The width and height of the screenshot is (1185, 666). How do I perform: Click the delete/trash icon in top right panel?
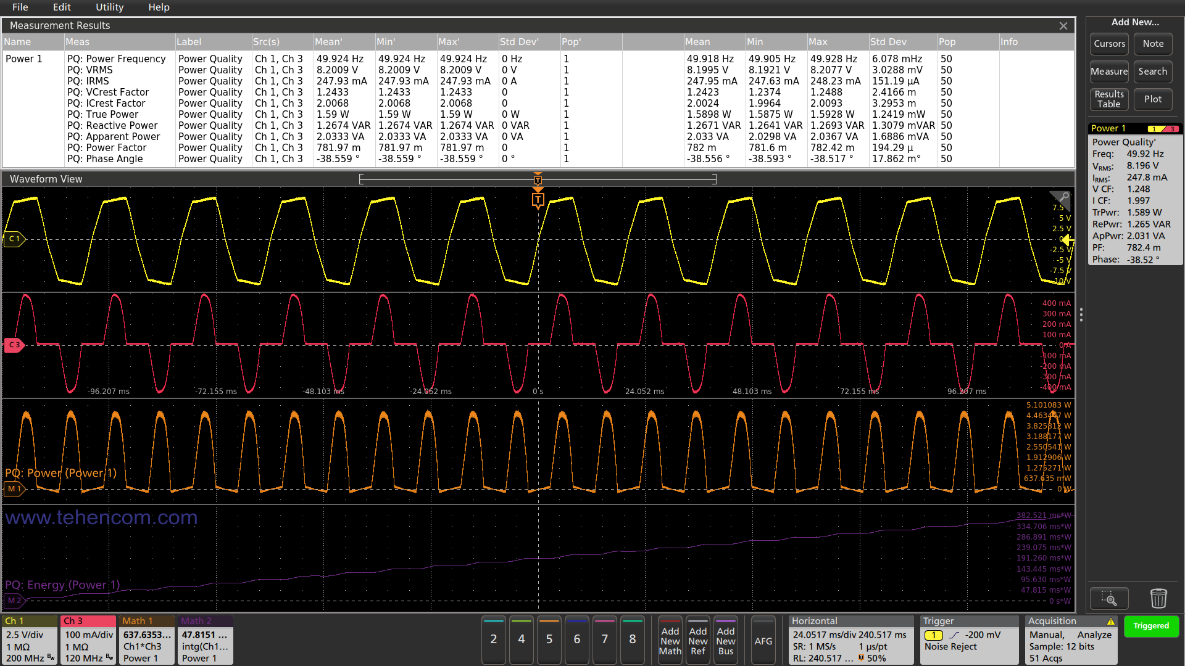(1157, 599)
